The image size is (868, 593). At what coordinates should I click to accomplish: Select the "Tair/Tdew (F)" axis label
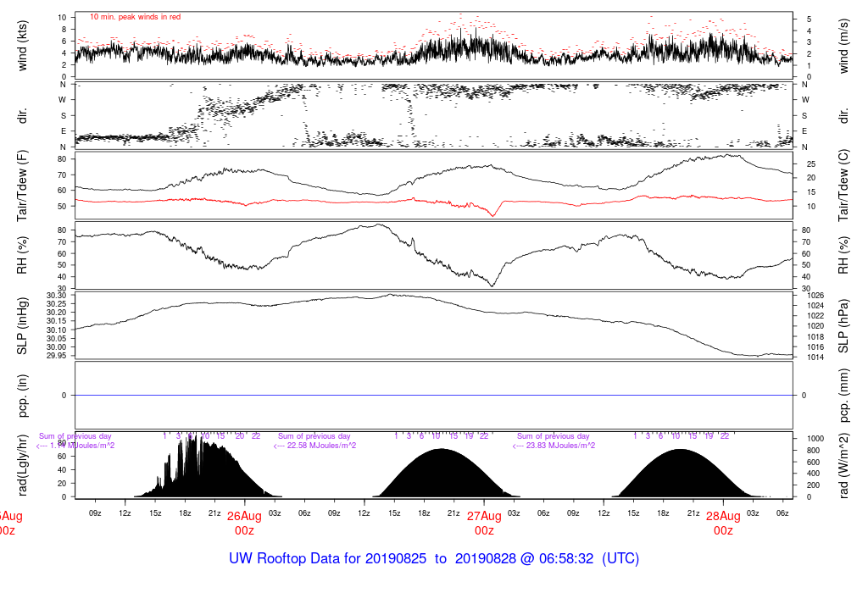22,186
